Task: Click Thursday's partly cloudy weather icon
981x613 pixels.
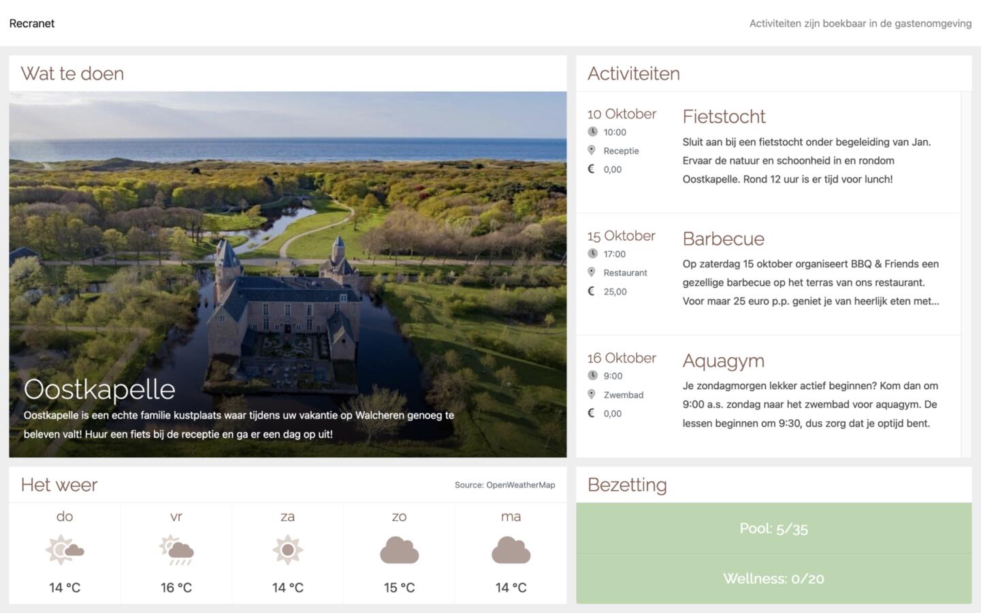Action: [65, 550]
